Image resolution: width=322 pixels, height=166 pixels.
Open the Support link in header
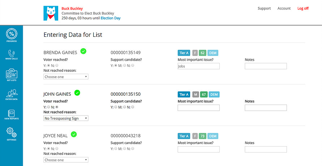pos(264,8)
